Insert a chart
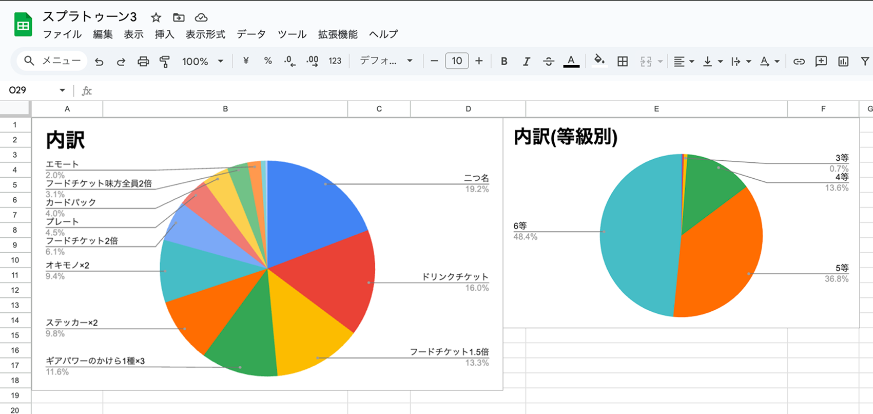 click(843, 62)
